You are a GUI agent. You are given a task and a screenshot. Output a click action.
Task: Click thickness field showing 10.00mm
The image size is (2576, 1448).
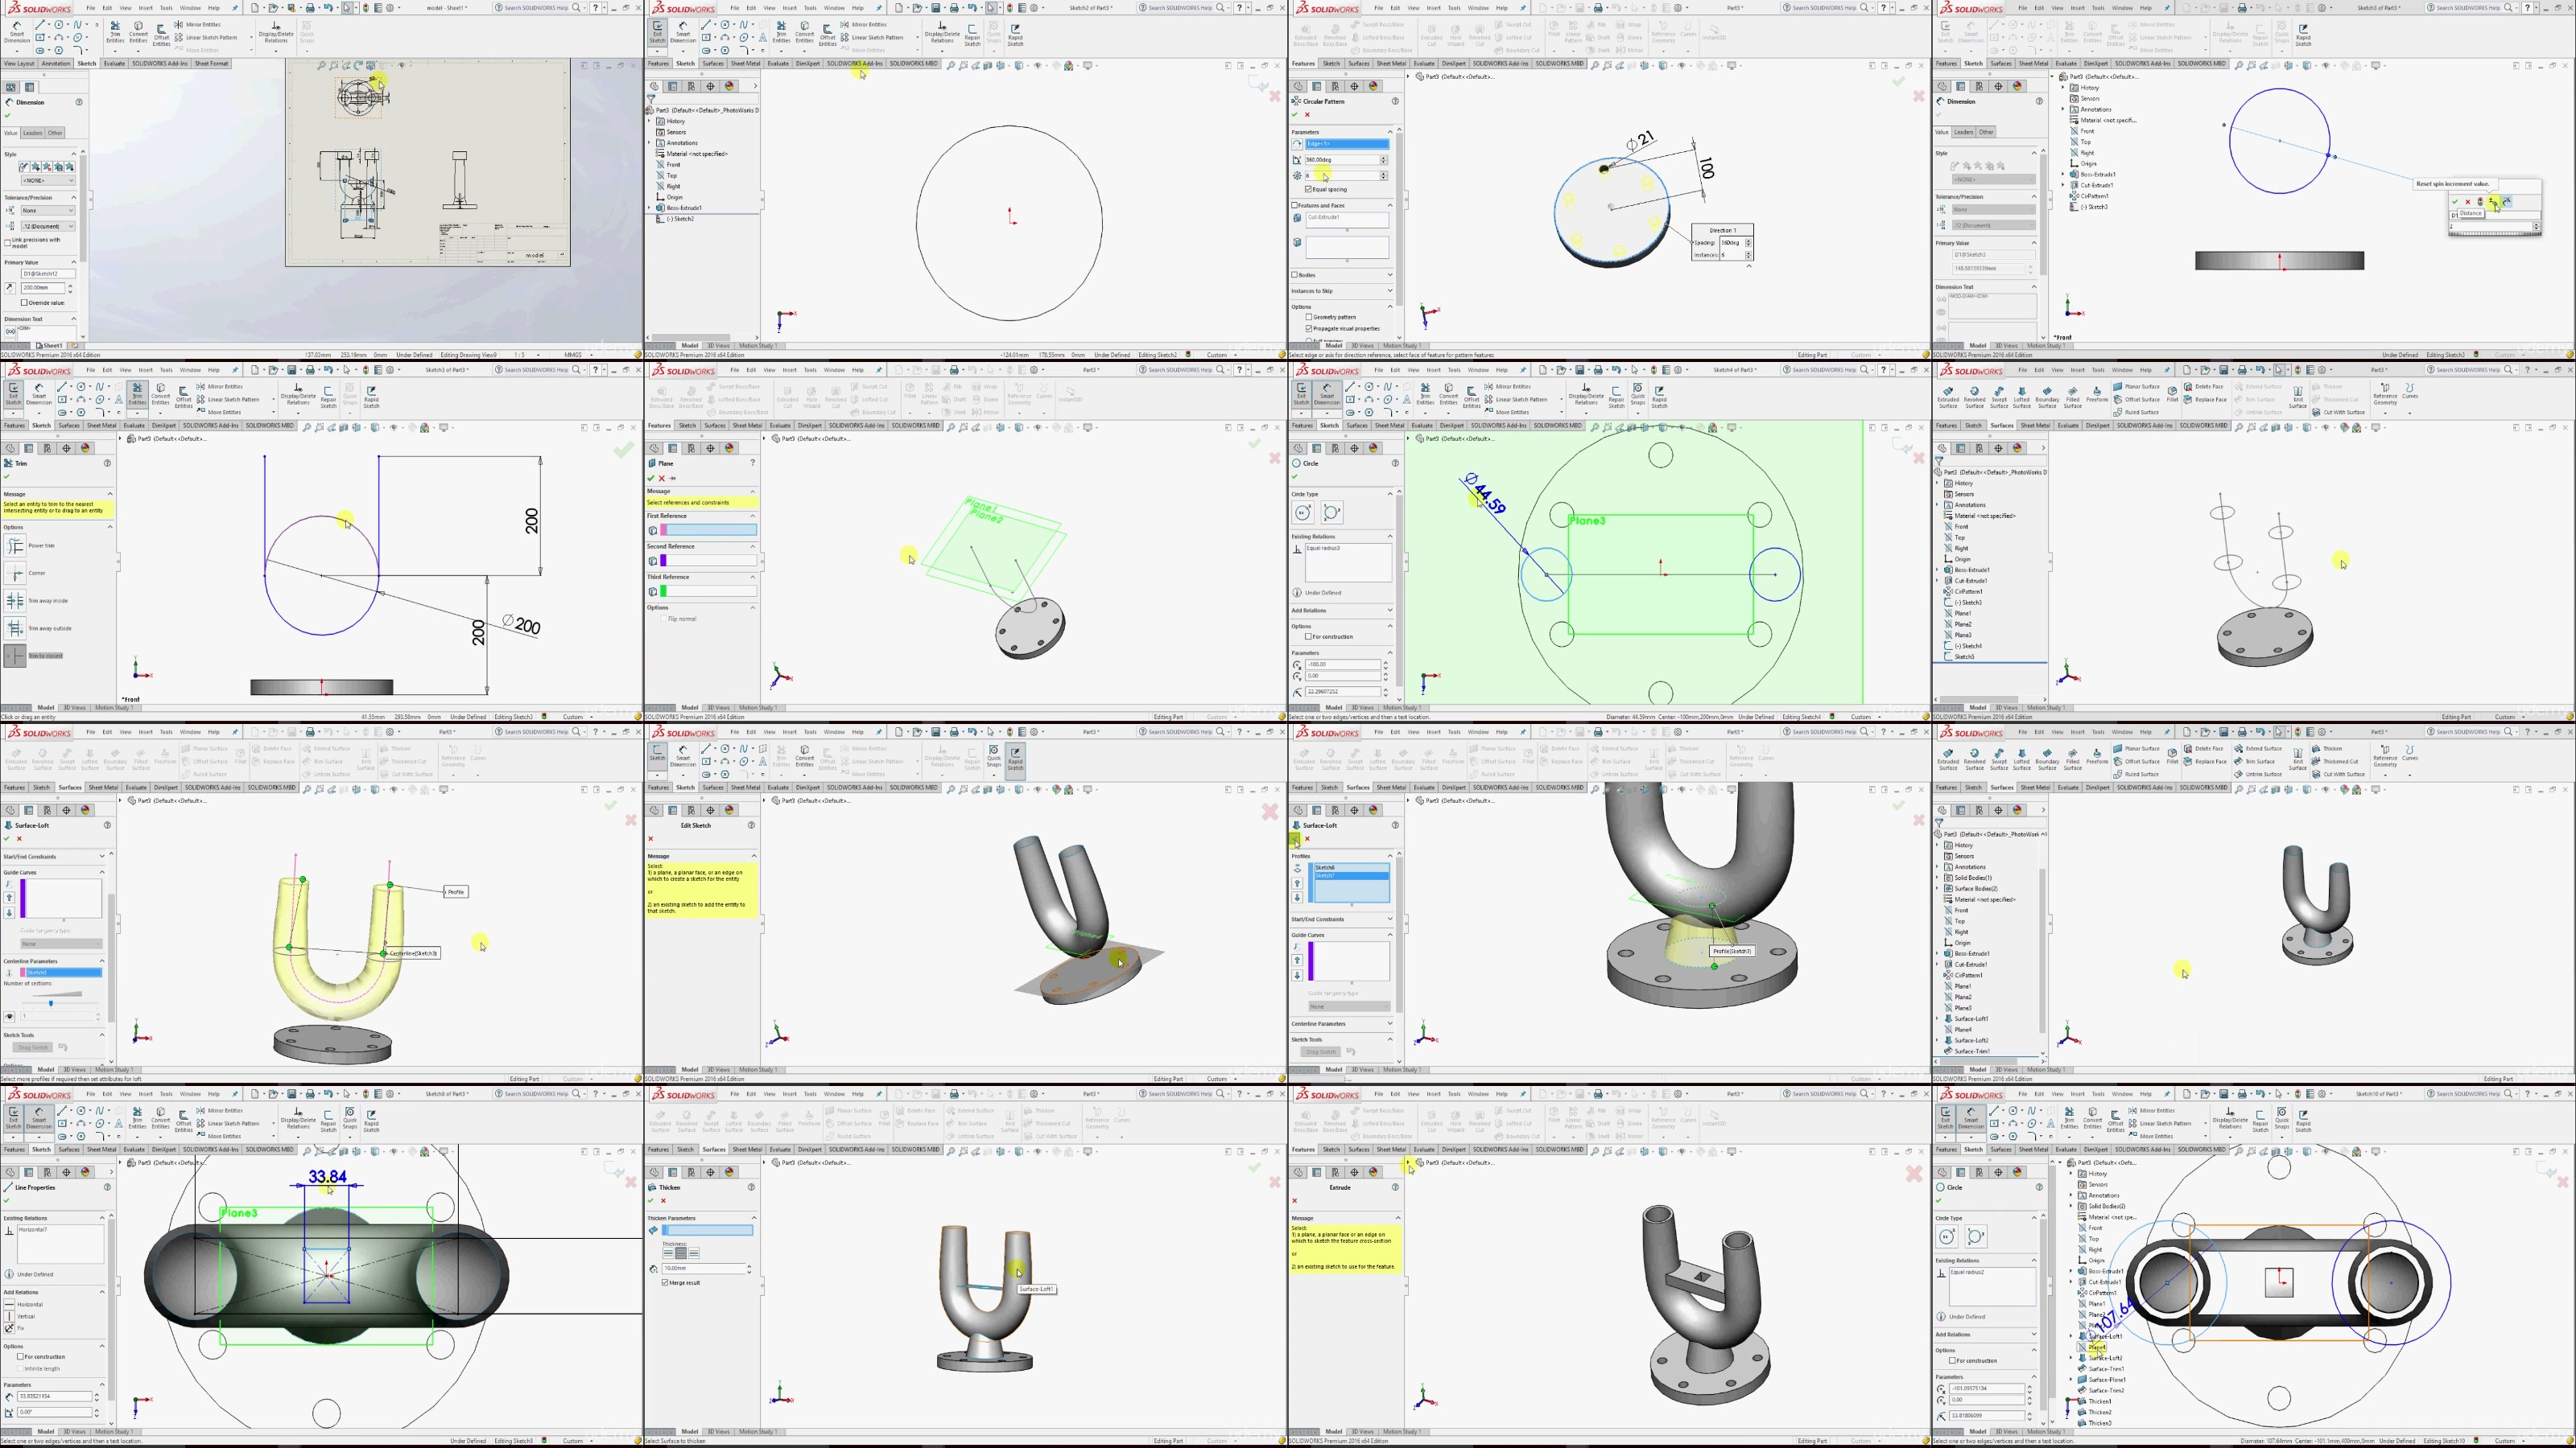(x=704, y=1268)
